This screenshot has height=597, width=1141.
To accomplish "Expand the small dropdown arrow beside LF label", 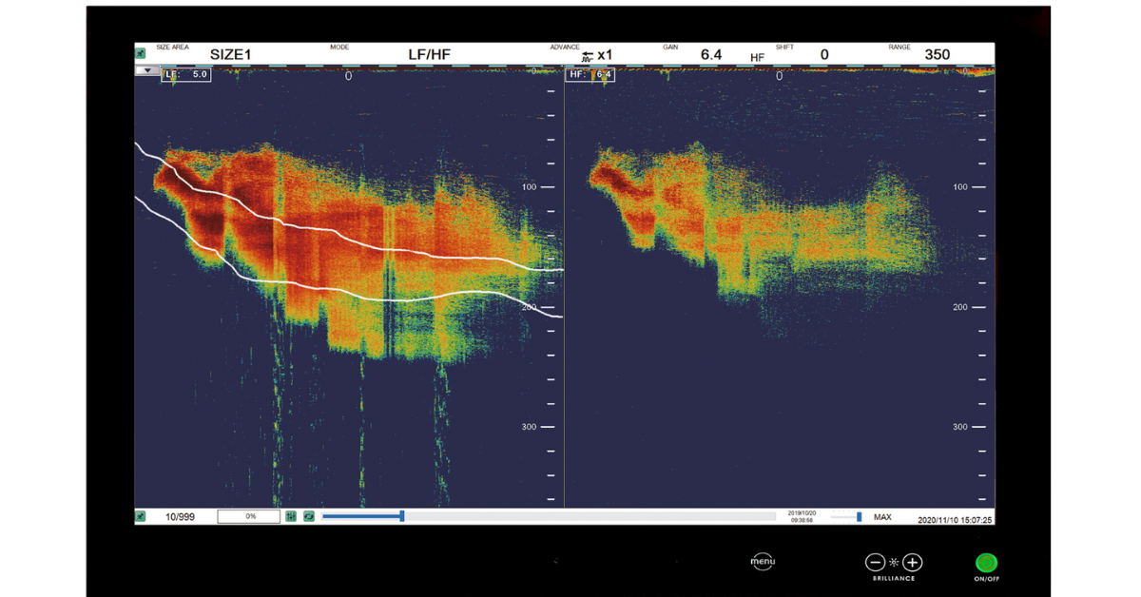I will 146,71.
